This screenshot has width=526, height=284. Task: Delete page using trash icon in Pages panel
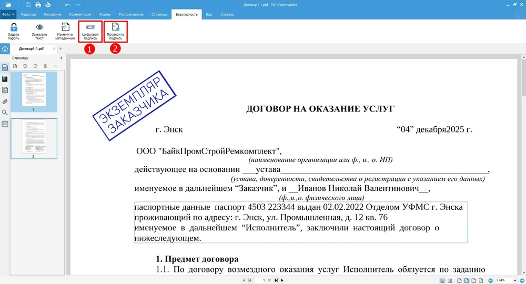pos(45,66)
